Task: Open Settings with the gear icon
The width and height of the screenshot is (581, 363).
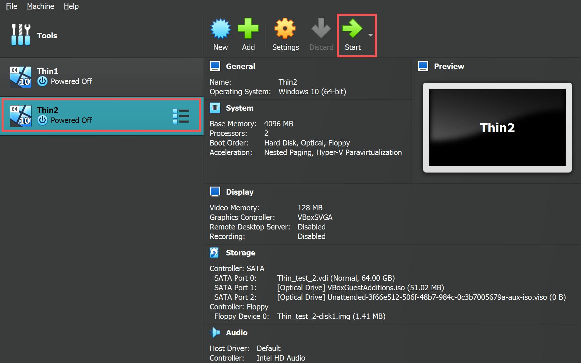Action: (285, 29)
